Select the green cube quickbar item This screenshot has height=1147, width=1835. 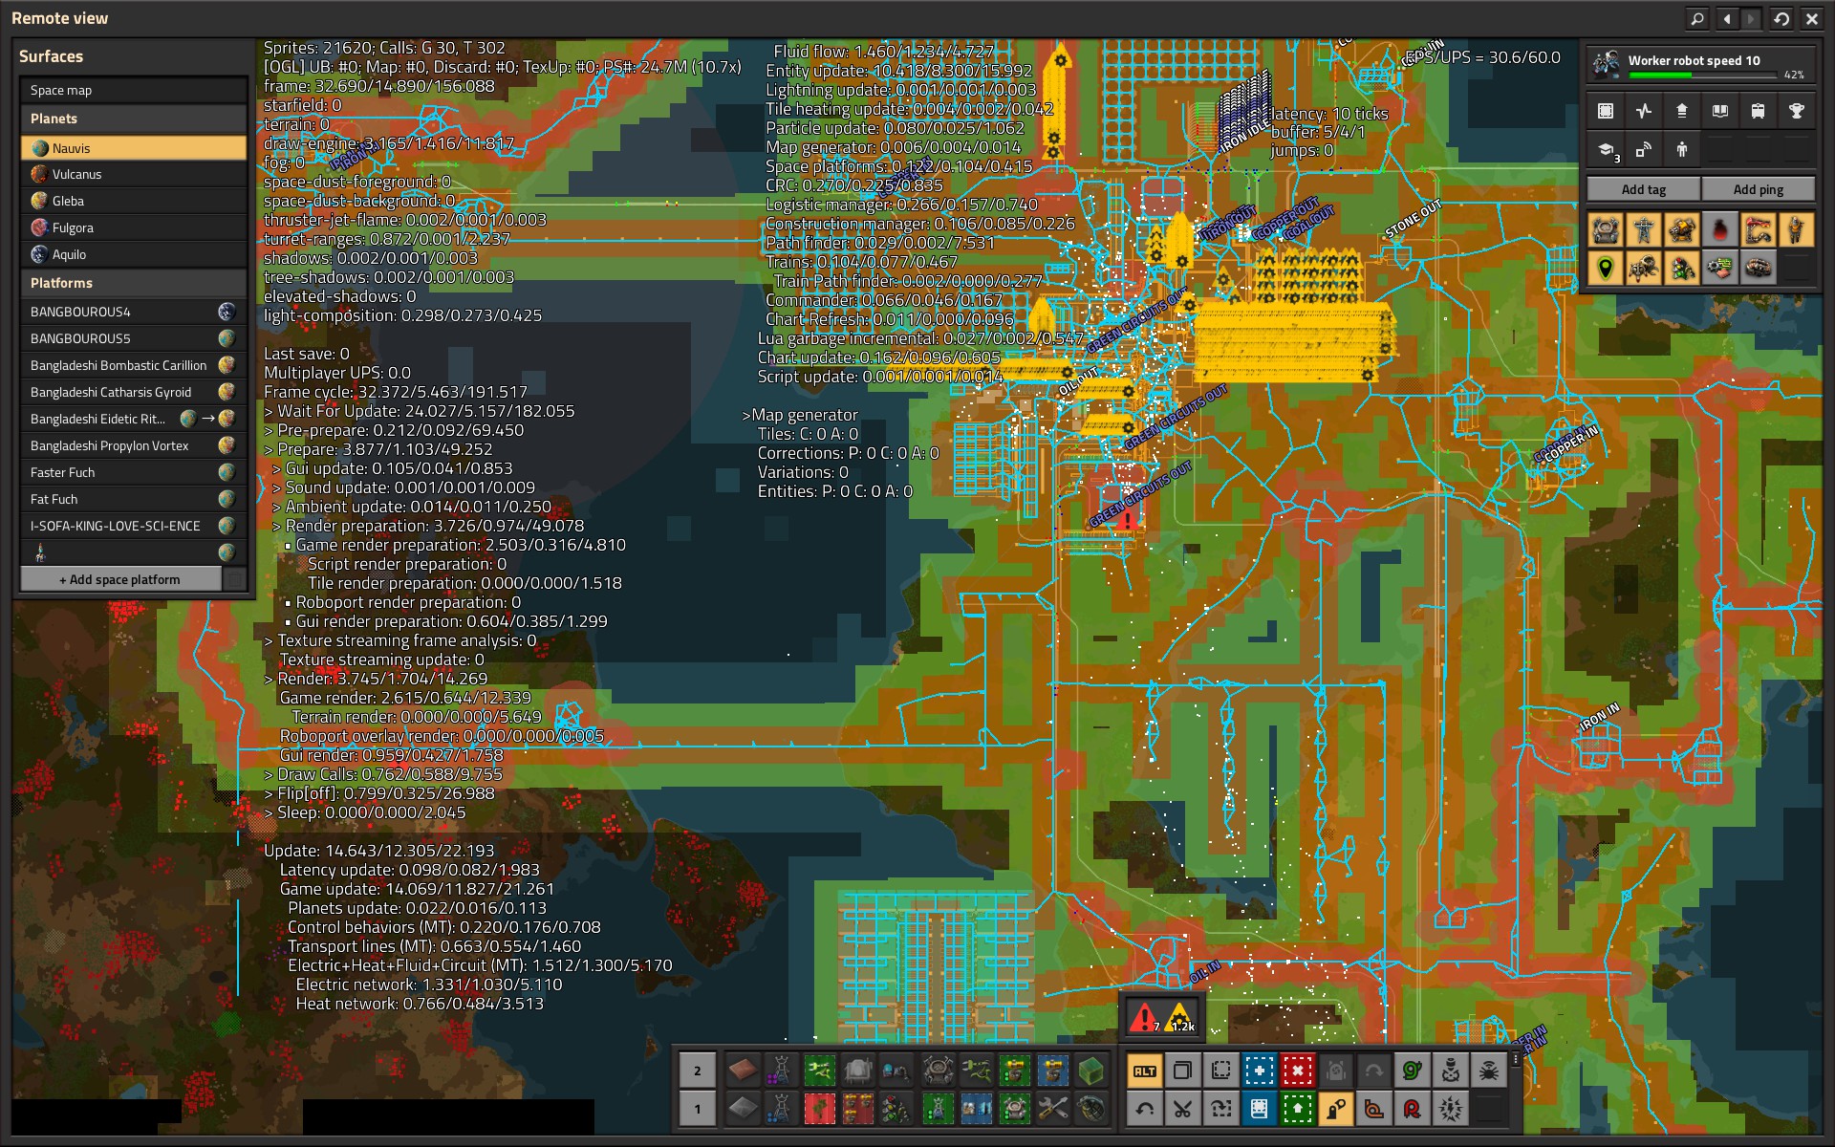pyautogui.click(x=1091, y=1071)
